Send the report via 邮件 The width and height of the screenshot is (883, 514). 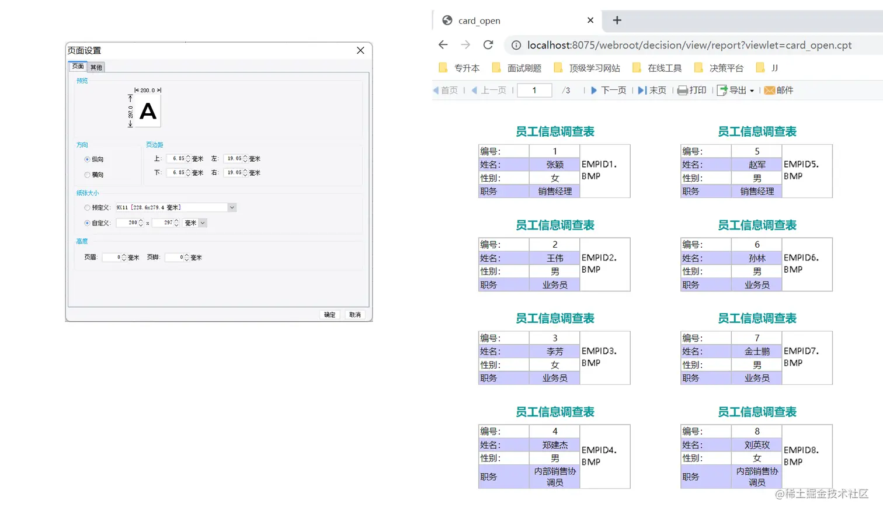tap(778, 90)
